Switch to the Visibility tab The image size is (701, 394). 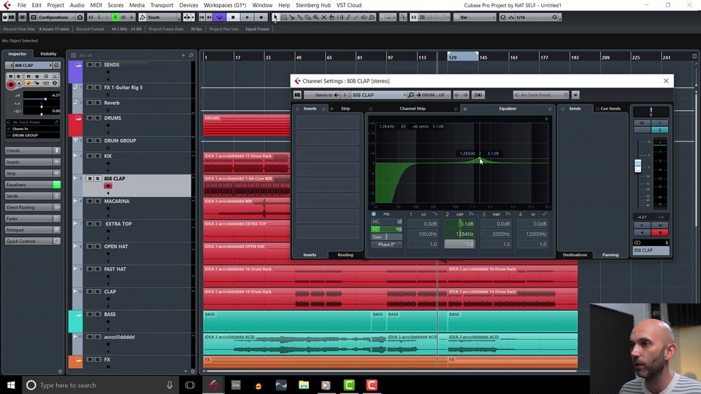tap(48, 53)
